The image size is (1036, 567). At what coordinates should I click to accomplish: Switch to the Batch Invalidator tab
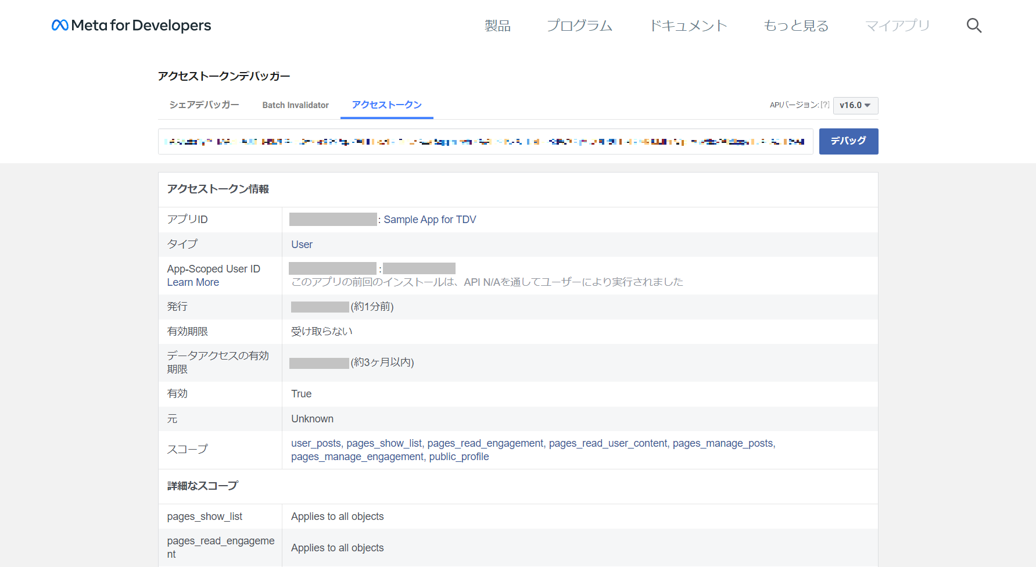pos(295,105)
